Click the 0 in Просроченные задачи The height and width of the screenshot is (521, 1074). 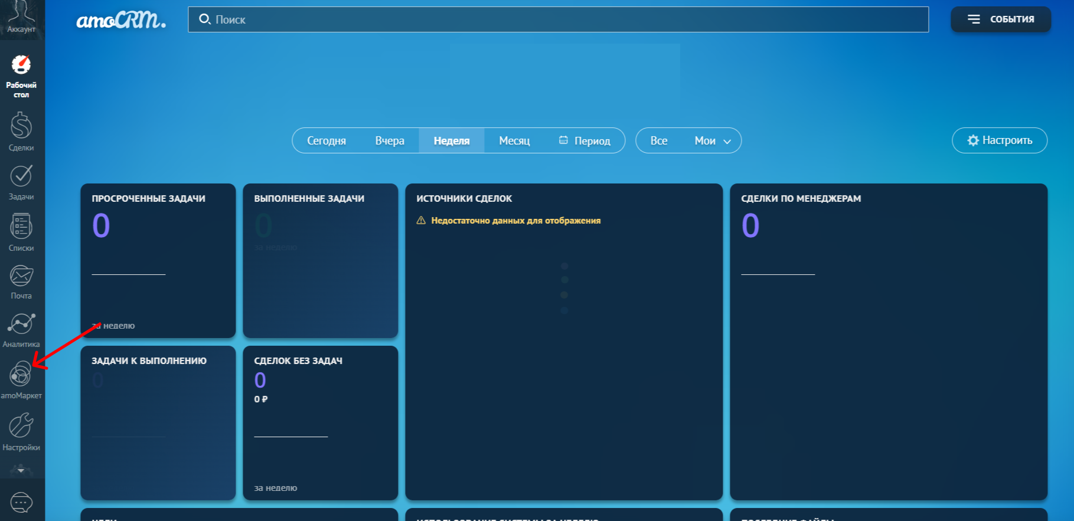[x=101, y=225]
